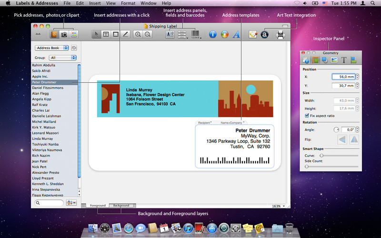Click the contact list scrollbar

point(79,121)
